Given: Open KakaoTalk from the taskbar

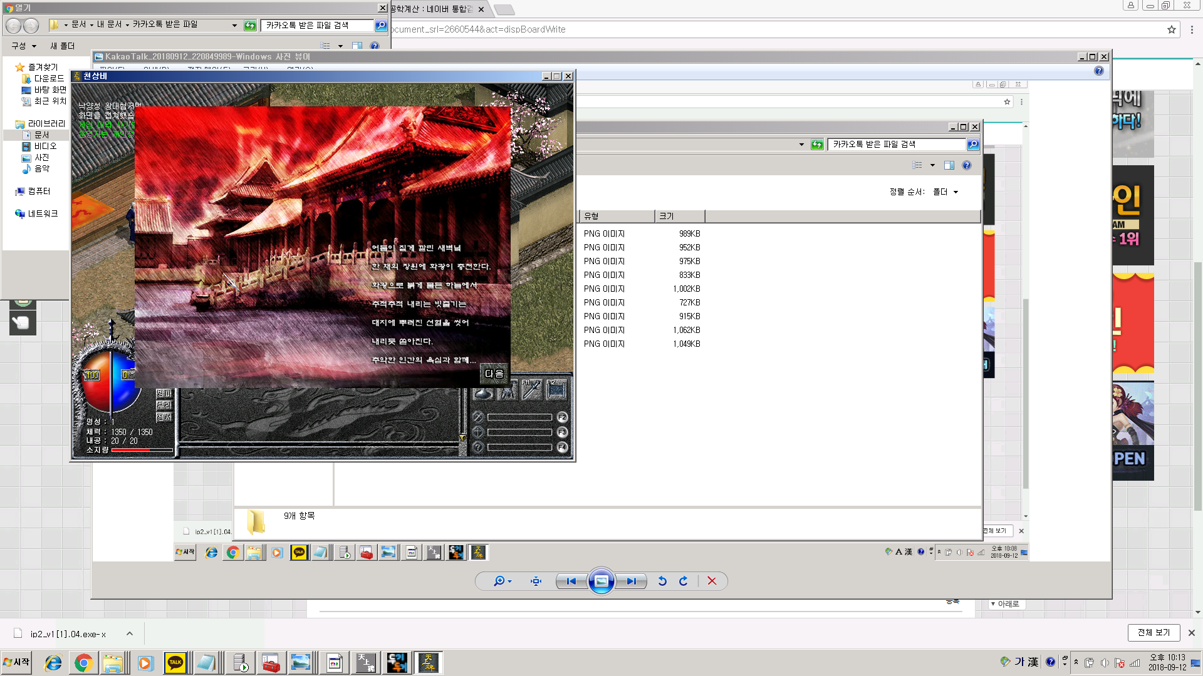Looking at the screenshot, I should [x=175, y=662].
